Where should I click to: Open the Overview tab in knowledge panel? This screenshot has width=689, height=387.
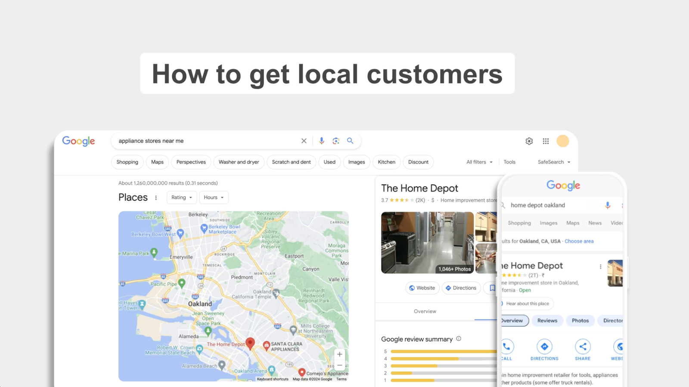click(425, 311)
